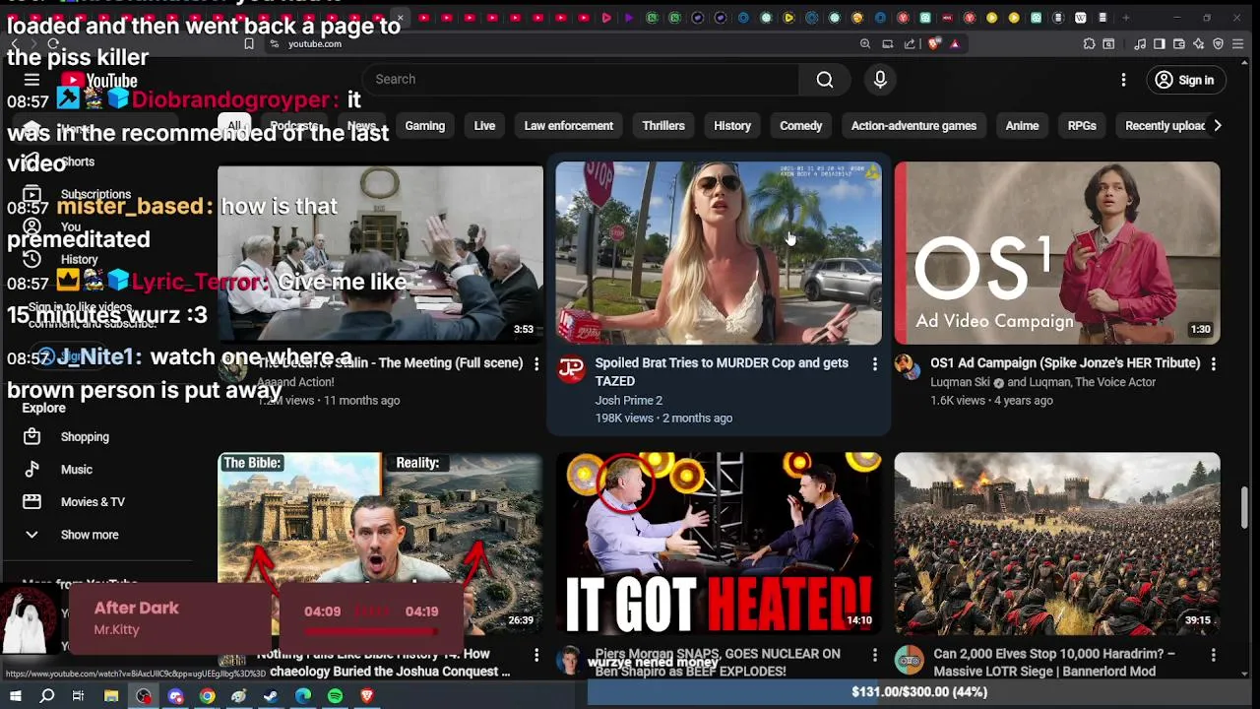This screenshot has width=1260, height=709.
Task: Select the Law enforcement chip
Action: click(569, 126)
